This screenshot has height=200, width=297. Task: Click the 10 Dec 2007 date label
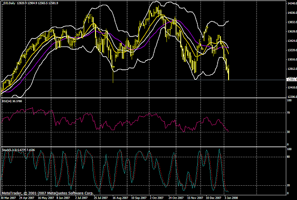pos(214,198)
